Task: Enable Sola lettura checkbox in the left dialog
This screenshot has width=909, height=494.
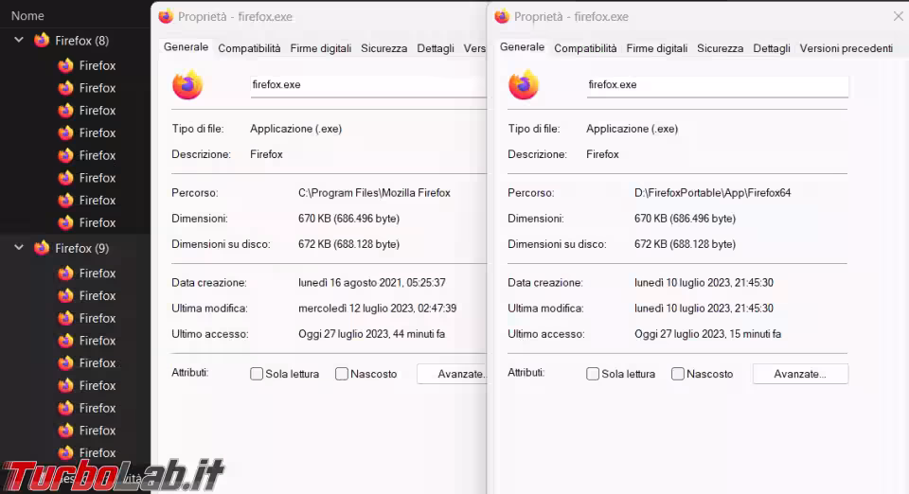Action: pyautogui.click(x=257, y=374)
